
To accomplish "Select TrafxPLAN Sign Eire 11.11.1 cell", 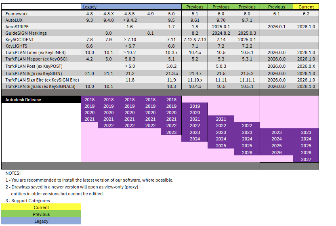I will (x=247, y=80).
